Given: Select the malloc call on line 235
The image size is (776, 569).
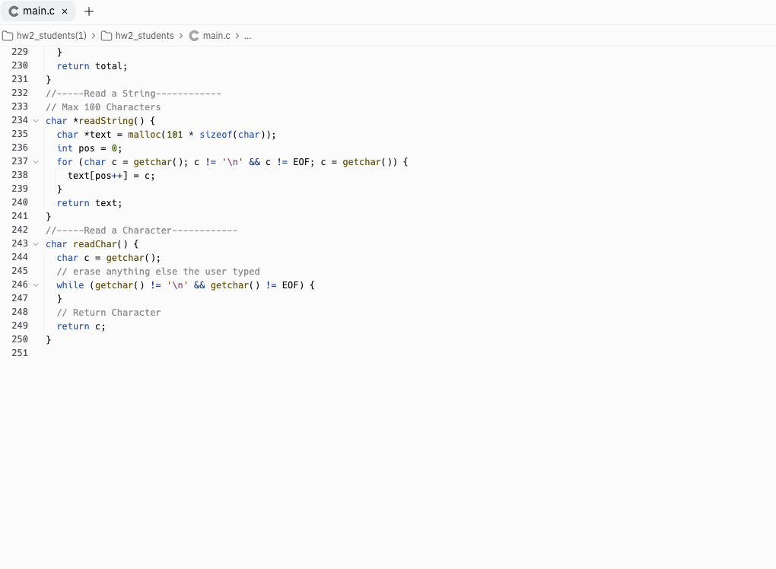Looking at the screenshot, I should 145,134.
